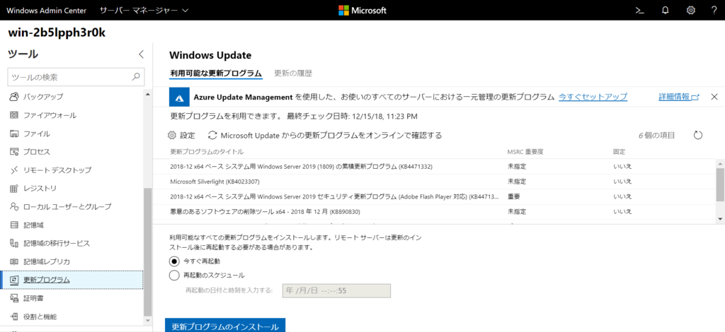Image resolution: width=725 pixels, height=332 pixels.
Task: Click the 証明書 tool icon
Action: [14, 298]
